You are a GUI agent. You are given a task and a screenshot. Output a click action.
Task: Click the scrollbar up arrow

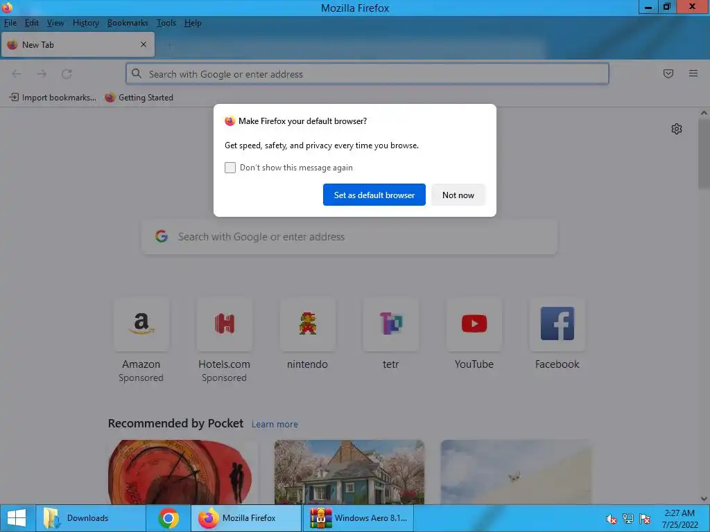click(x=704, y=113)
